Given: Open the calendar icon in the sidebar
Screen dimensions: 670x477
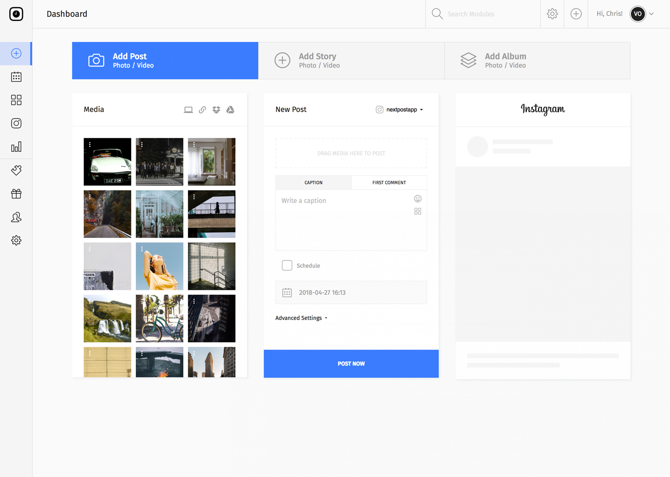Looking at the screenshot, I should click(16, 77).
